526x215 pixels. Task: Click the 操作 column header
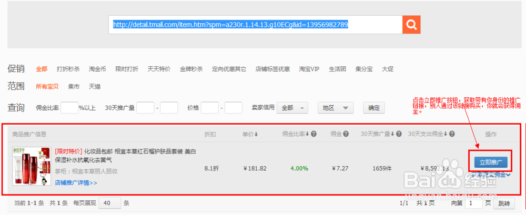pyautogui.click(x=491, y=134)
